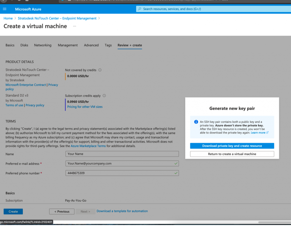Click info icon beside "Not covered by credits"

[x=100, y=70]
